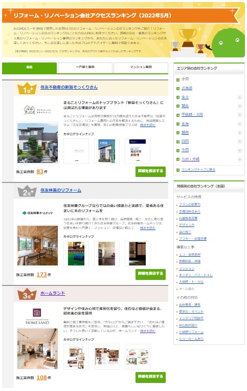Click 続きを読む in 新築そっくりさん description
This screenshot has height=391, width=247.
pos(148,125)
